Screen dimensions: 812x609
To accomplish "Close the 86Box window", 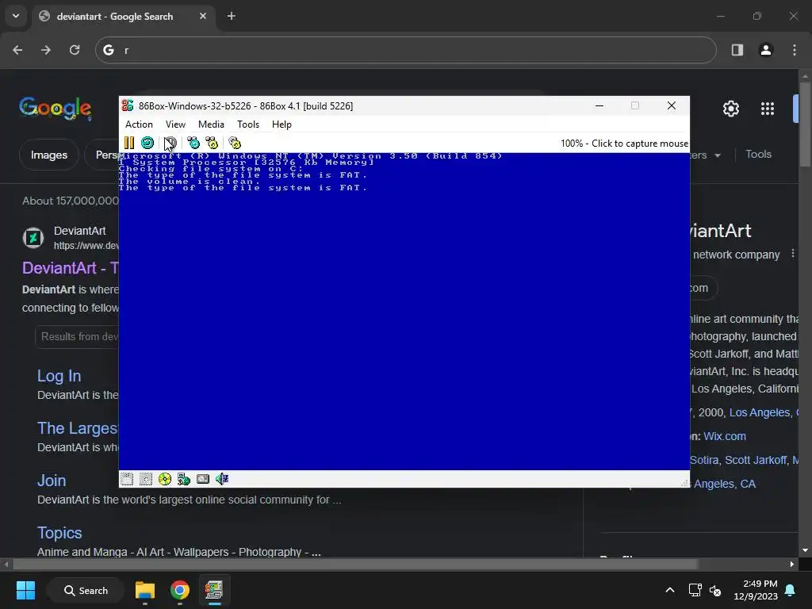I will 672,105.
